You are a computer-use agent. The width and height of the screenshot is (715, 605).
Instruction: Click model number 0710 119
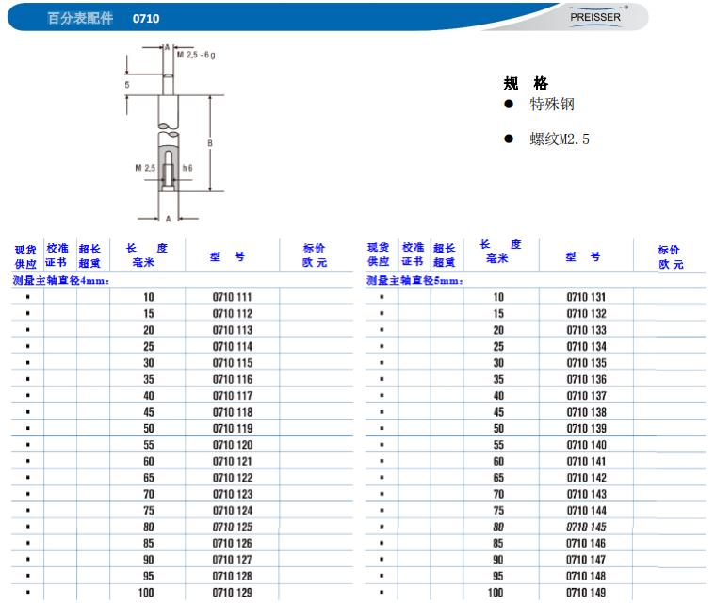pyautogui.click(x=233, y=429)
